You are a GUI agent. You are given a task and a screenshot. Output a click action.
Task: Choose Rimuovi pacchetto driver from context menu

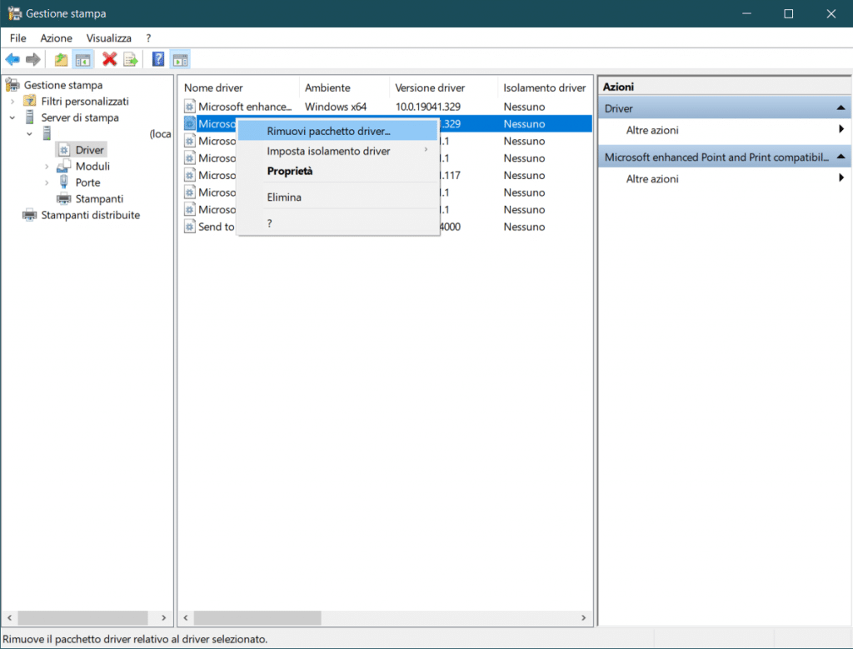click(328, 131)
